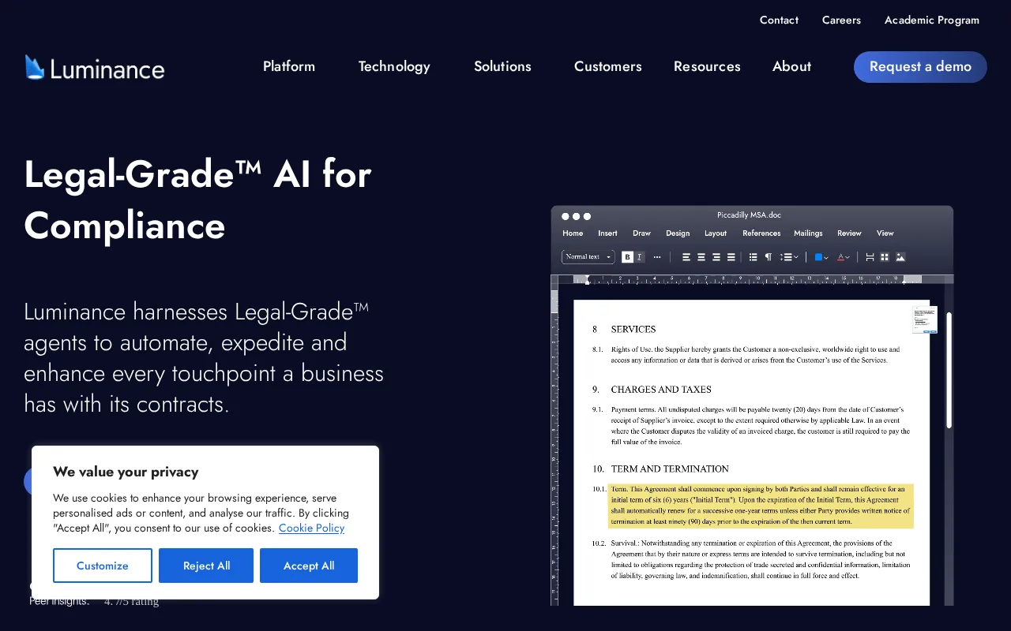Select the align right icon
This screenshot has width=1011, height=631.
716,257
